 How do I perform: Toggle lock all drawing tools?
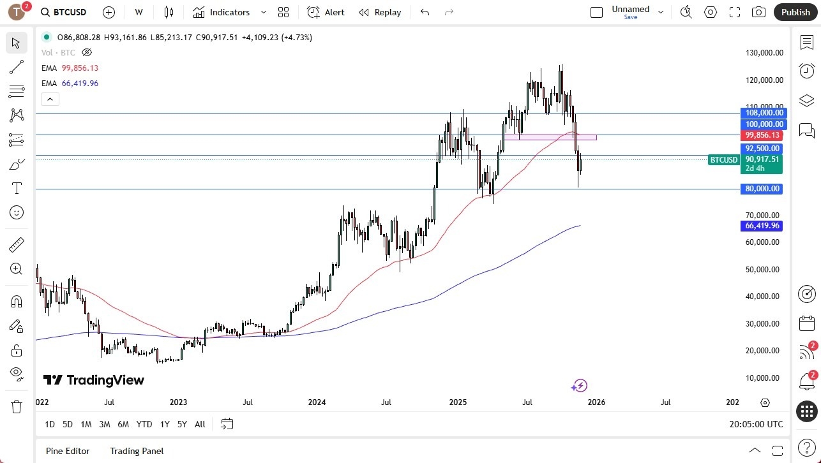click(17, 350)
